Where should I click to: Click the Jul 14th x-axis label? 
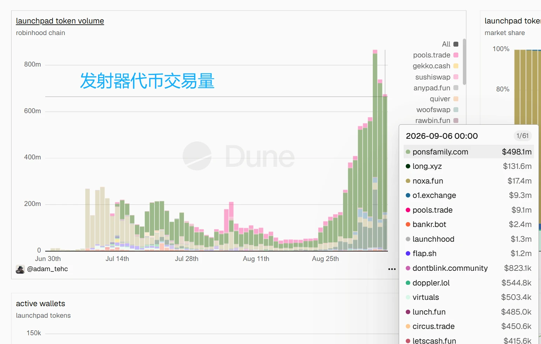[117, 259]
